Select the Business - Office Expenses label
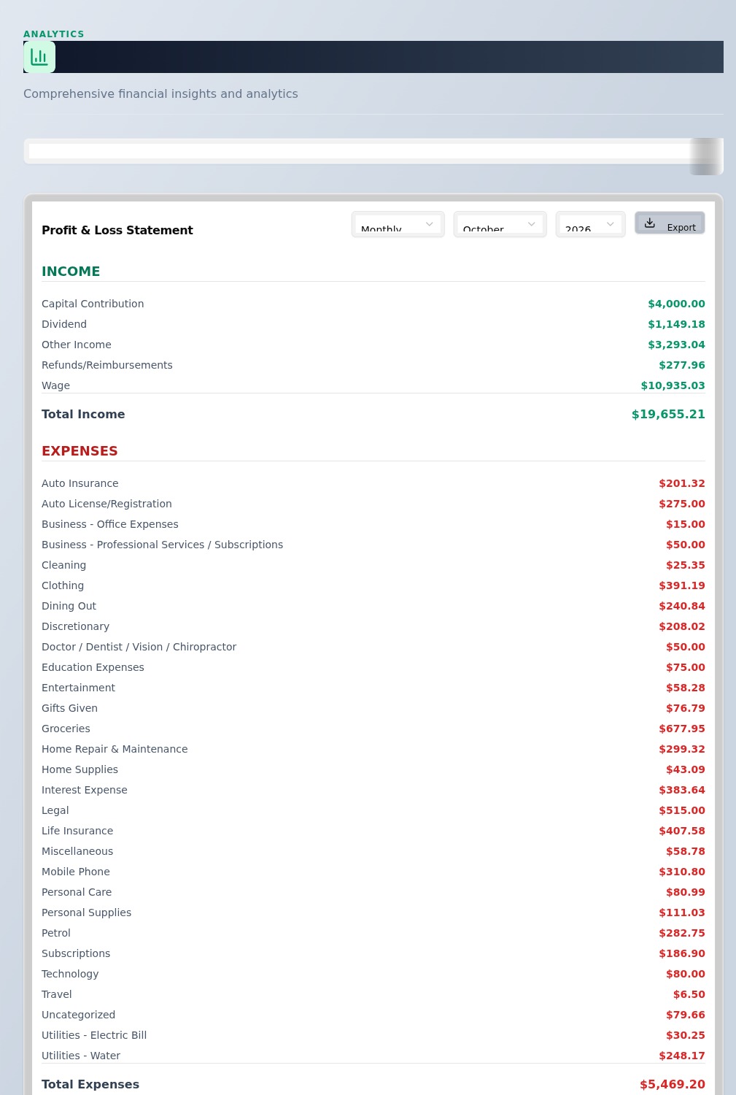736x1095 pixels. pos(110,524)
